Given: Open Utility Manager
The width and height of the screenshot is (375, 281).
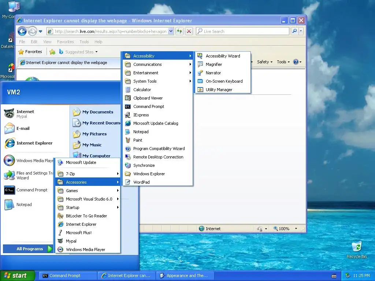Looking at the screenshot, I should click(223, 90).
